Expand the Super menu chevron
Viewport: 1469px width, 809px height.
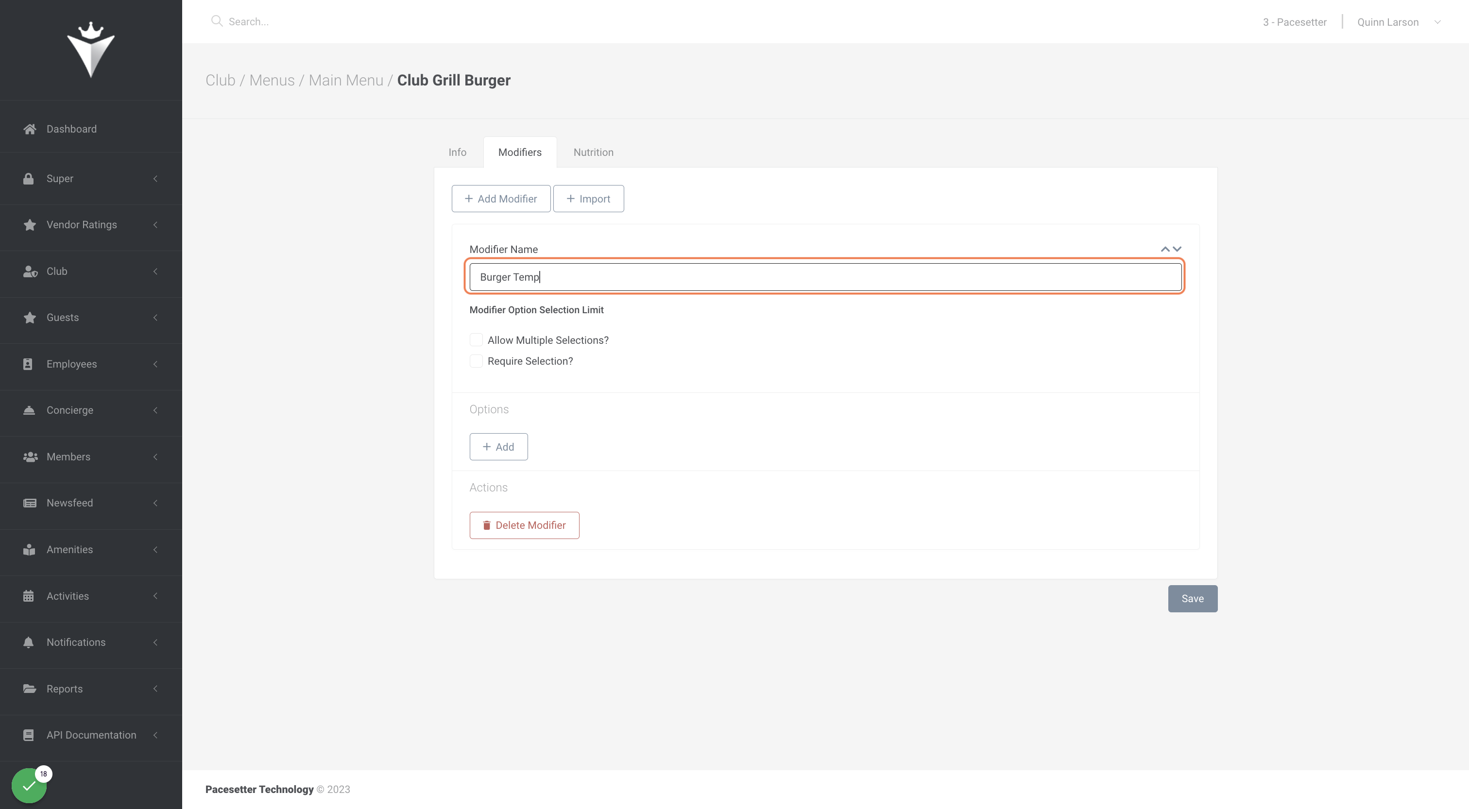[155, 178]
